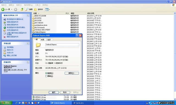The width and height of the screenshot is (176, 105).
Task: Collapse the 其他位置 panel
Action: pos(28,43)
